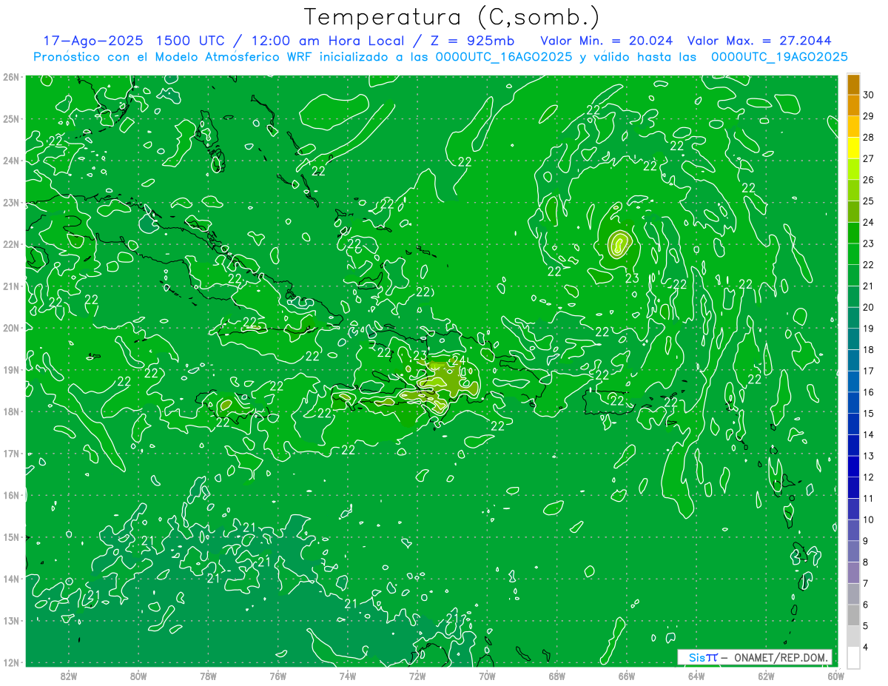Click the "74W" longitude axis label
This screenshot has height=686, width=888.
point(348,676)
